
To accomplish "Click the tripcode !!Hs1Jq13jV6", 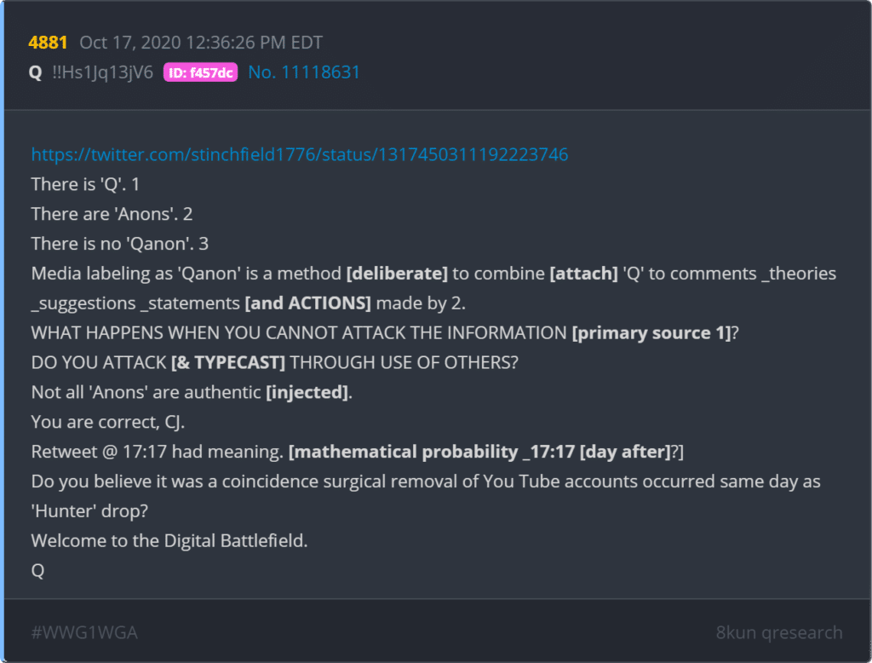I will [102, 72].
